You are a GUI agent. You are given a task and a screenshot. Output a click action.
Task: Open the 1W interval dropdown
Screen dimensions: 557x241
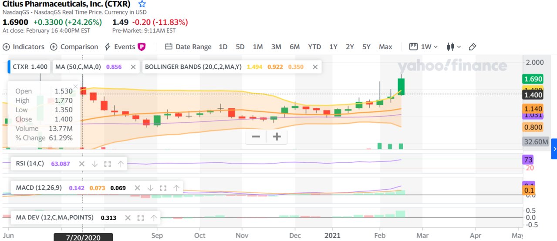point(424,47)
